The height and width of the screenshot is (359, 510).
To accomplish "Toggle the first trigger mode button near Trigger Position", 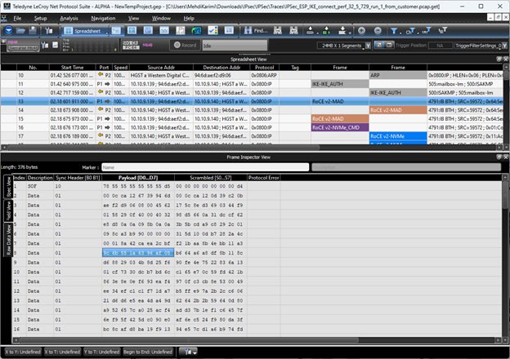I will pos(378,45).
